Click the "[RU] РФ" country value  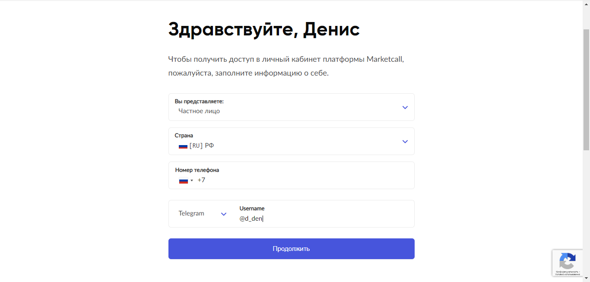click(x=202, y=146)
